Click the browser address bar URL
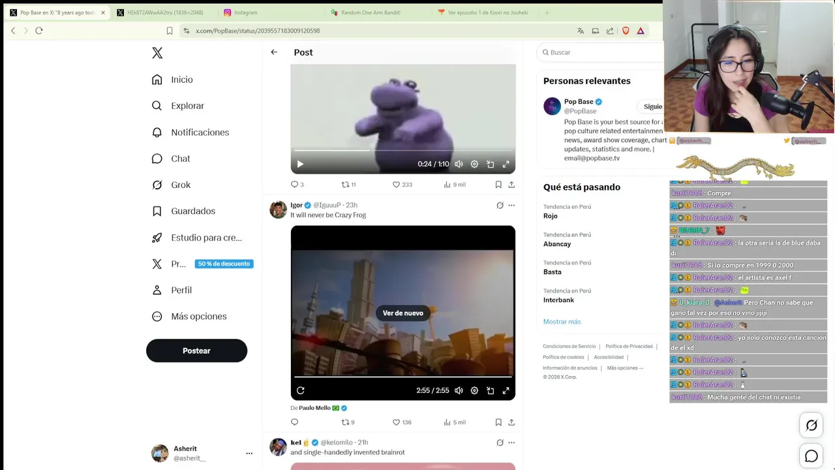The image size is (835, 470). 258,31
